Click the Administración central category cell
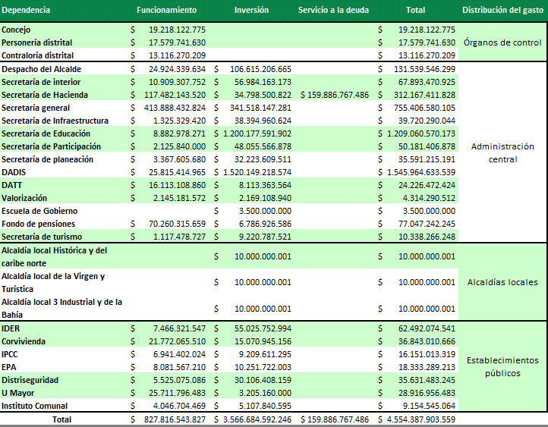This screenshot has height=427, width=548. tap(503, 152)
